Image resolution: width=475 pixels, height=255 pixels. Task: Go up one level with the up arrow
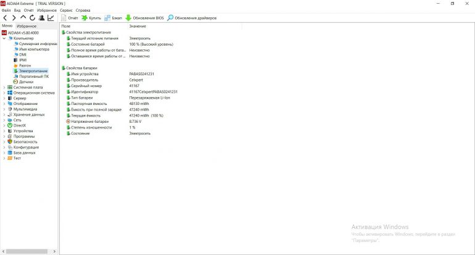[x=23, y=18]
